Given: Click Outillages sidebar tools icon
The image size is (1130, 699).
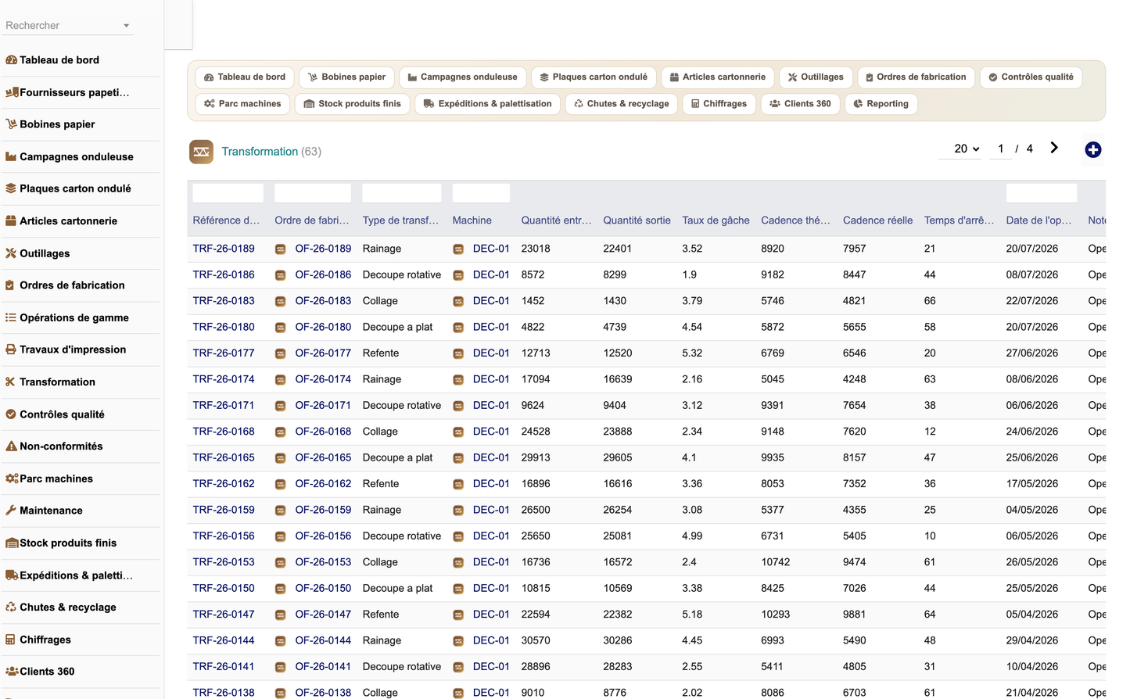Looking at the screenshot, I should coord(11,253).
